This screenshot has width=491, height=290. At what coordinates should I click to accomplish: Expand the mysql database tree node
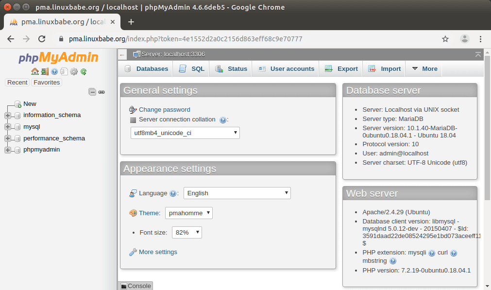point(8,127)
